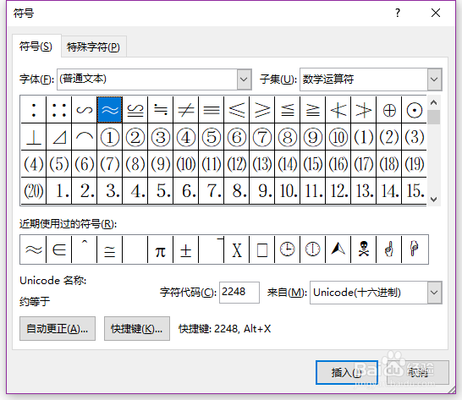
Task: Click the 自动更正(A)... button
Action: [58, 329]
